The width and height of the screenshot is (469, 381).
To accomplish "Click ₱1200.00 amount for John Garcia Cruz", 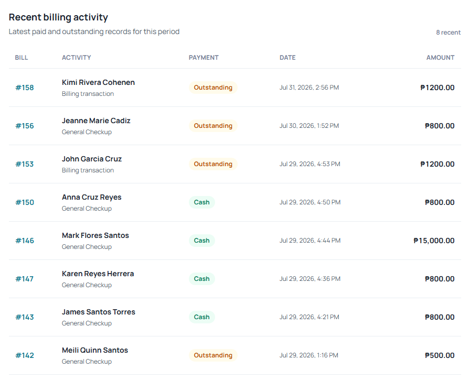I will 438,164.
